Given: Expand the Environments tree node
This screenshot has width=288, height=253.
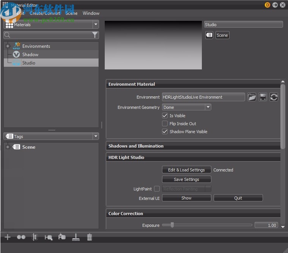Looking at the screenshot, I should (x=8, y=46).
